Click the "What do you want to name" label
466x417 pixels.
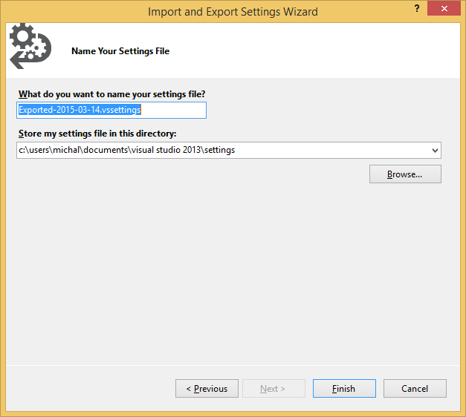(111, 93)
